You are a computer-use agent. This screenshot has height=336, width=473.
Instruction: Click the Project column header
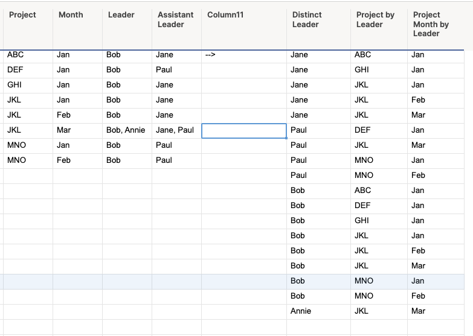23,15
